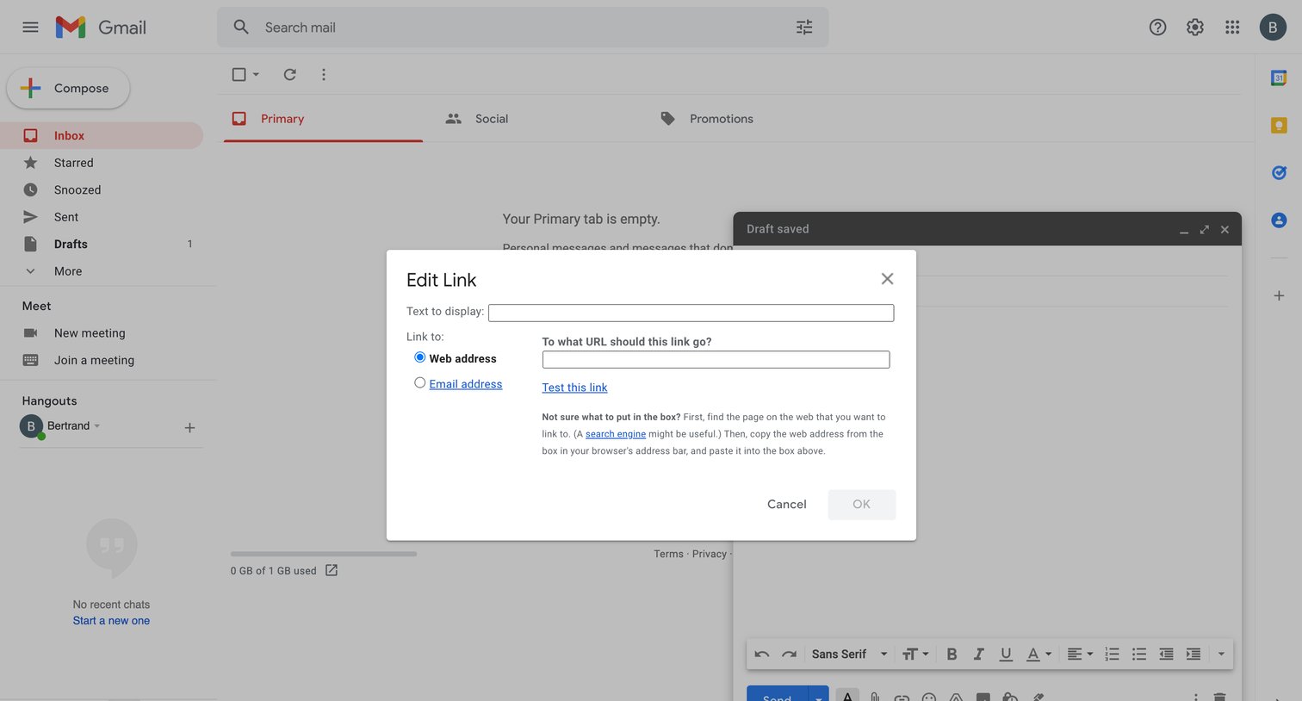The width and height of the screenshot is (1302, 701).
Task: Start a New meeting
Action: pyautogui.click(x=90, y=333)
